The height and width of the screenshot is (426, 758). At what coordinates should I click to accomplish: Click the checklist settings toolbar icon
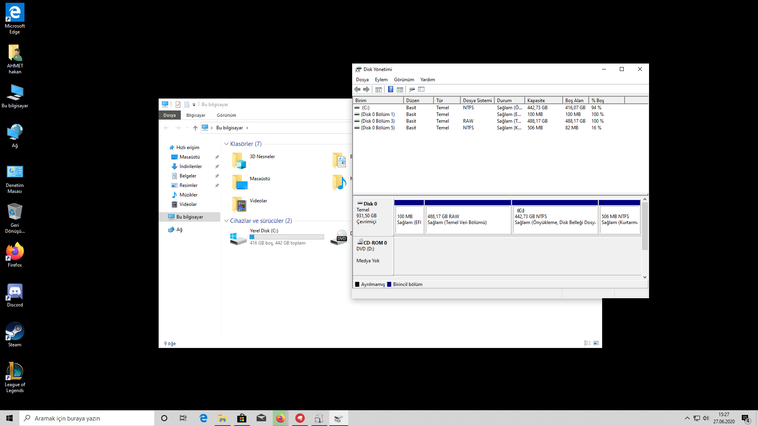pyautogui.click(x=421, y=89)
